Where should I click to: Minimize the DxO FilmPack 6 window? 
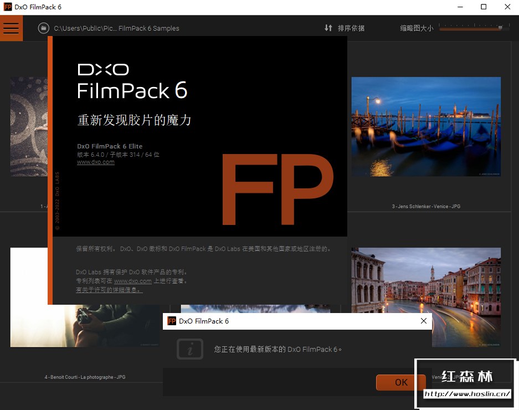pos(460,7)
